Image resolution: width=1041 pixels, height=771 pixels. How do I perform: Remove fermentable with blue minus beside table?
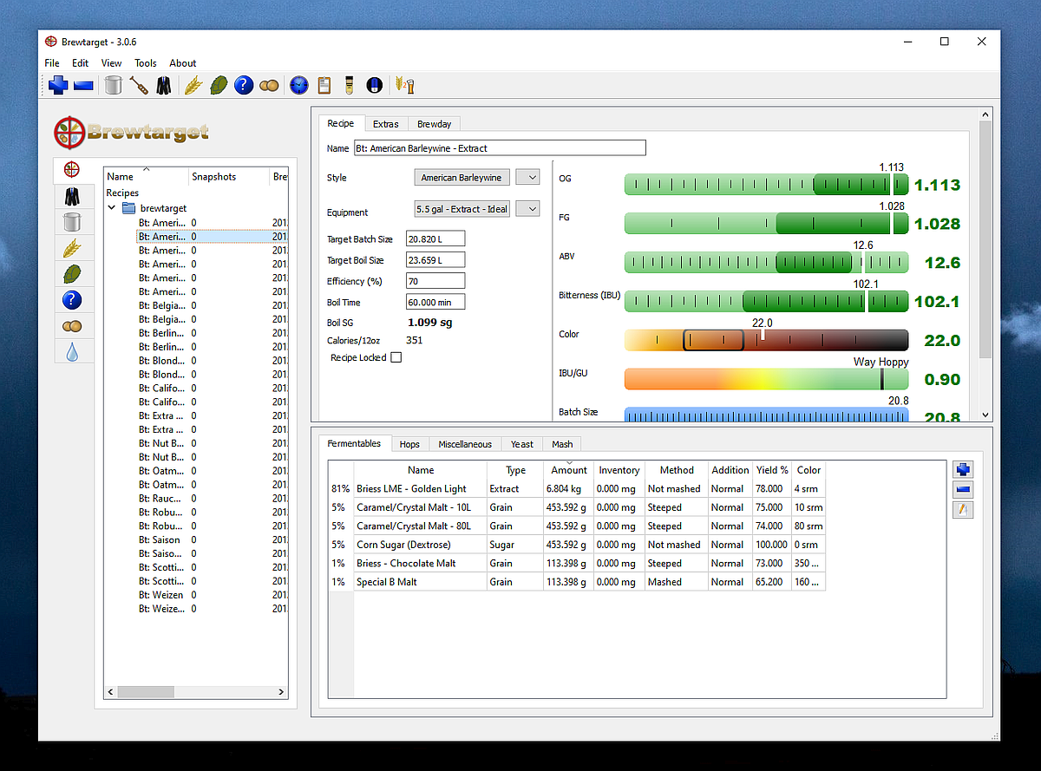(963, 490)
